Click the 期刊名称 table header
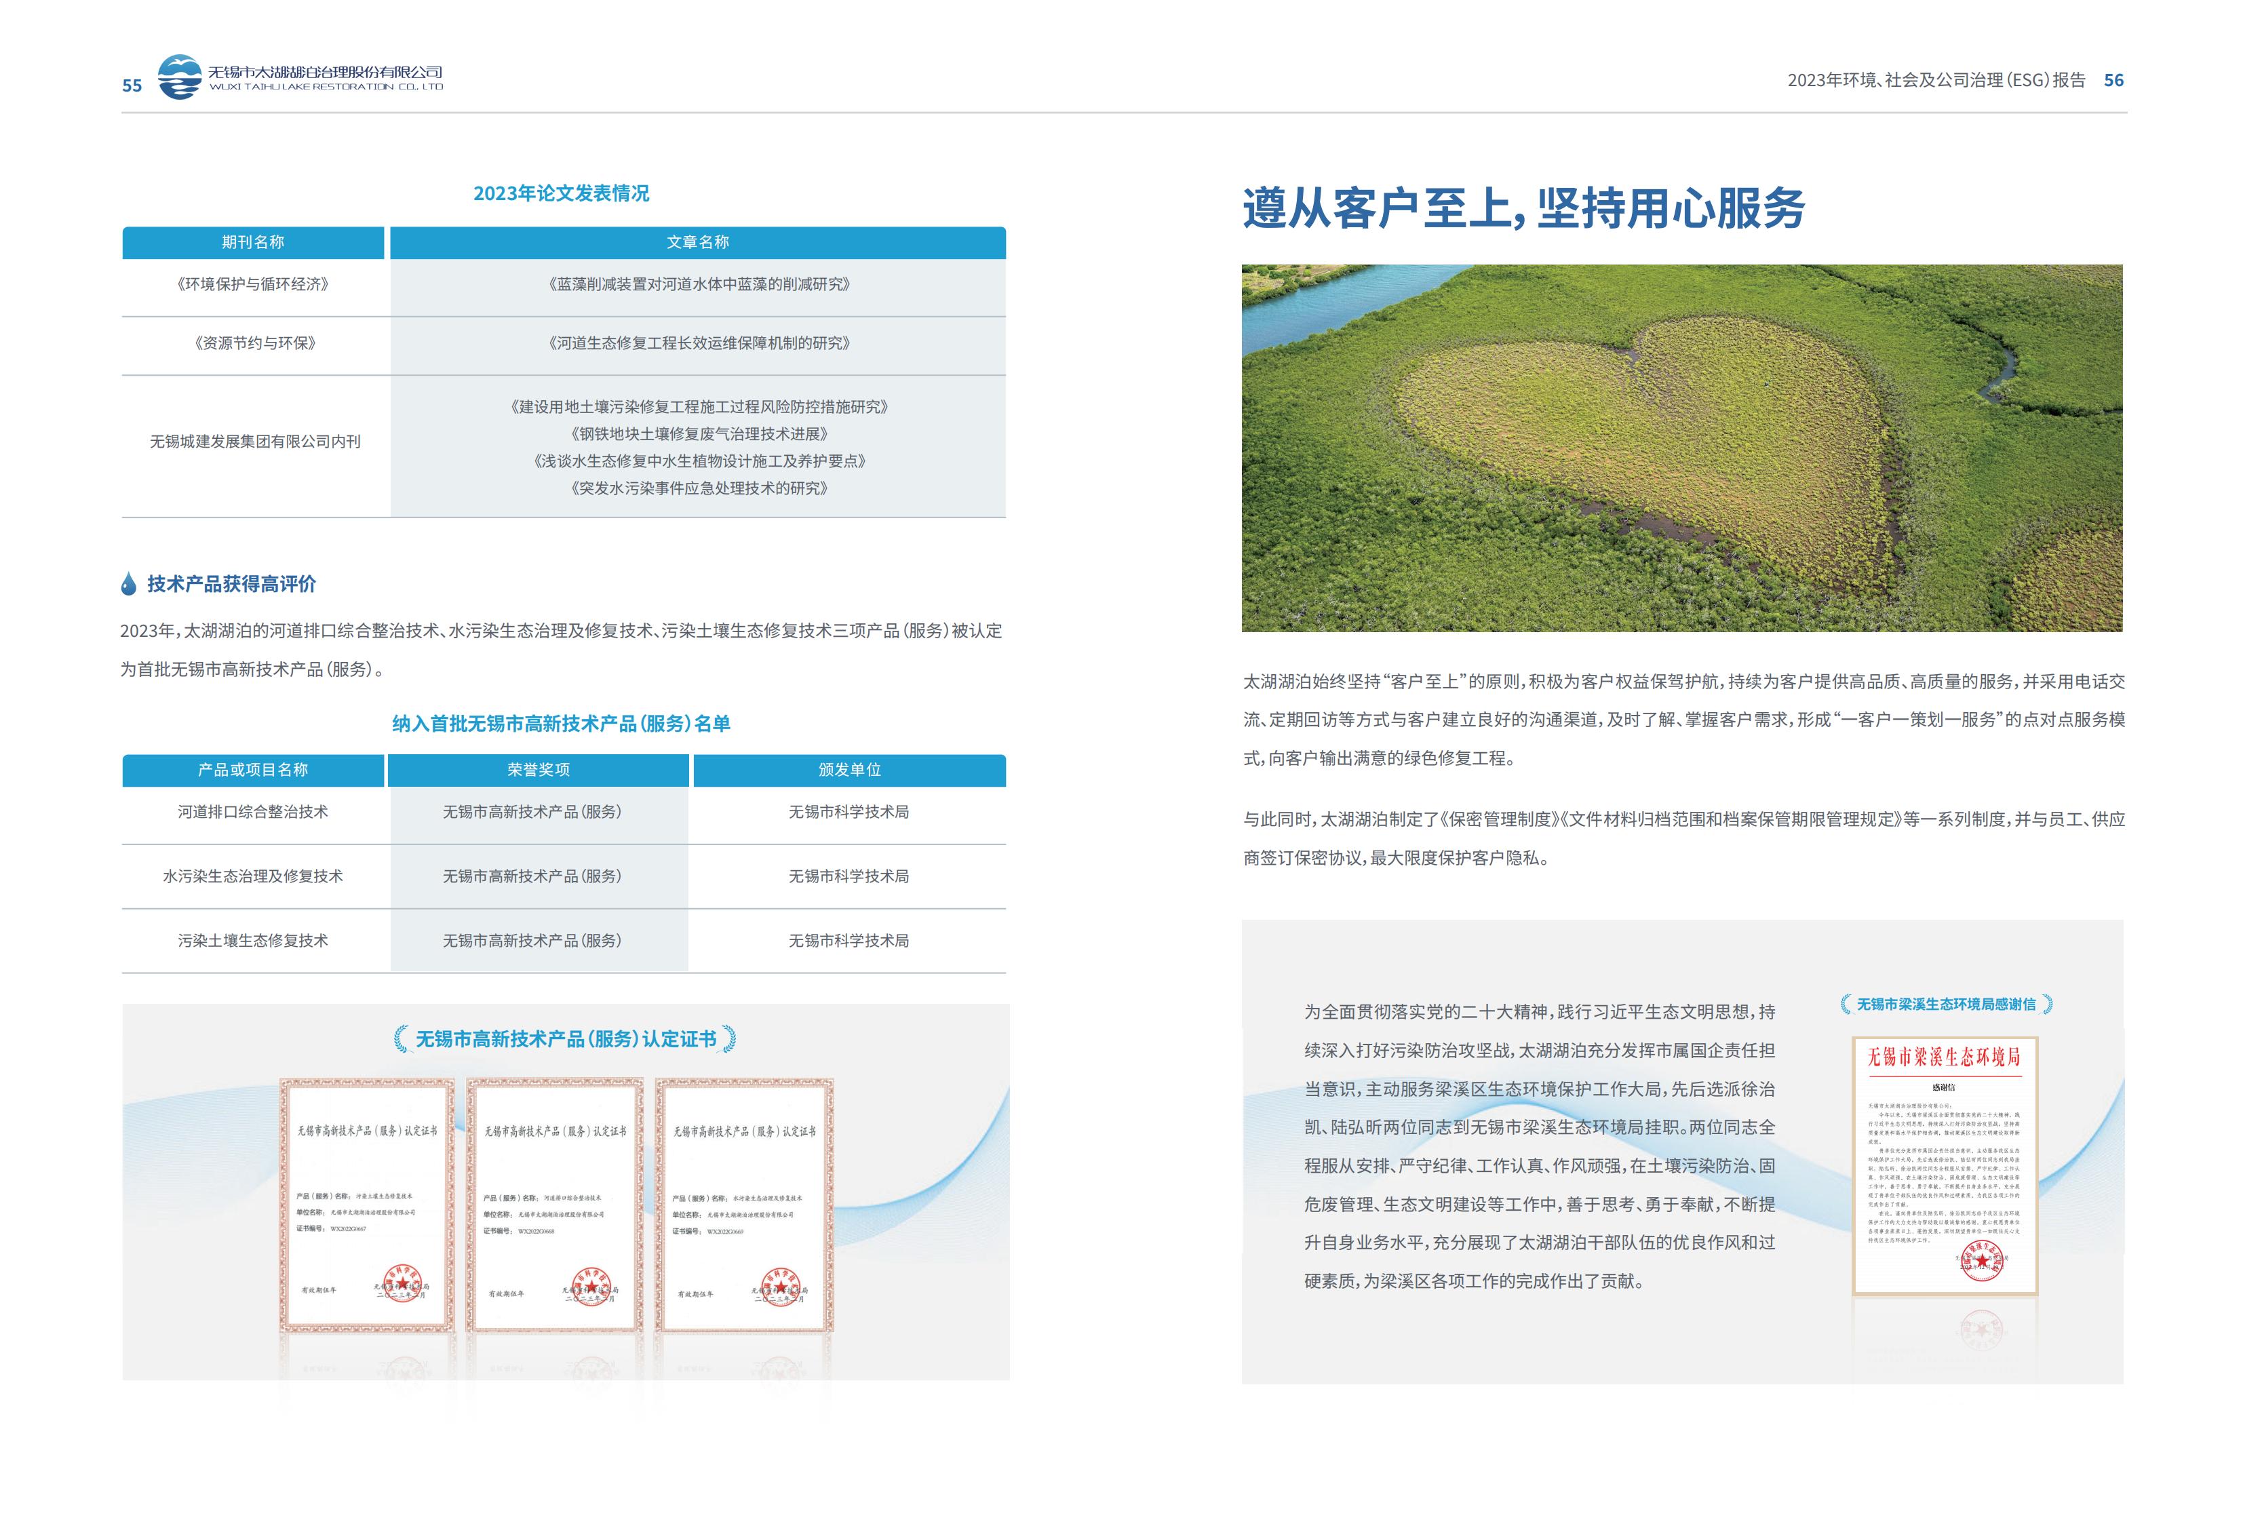2243x1522 pixels. coord(253,242)
